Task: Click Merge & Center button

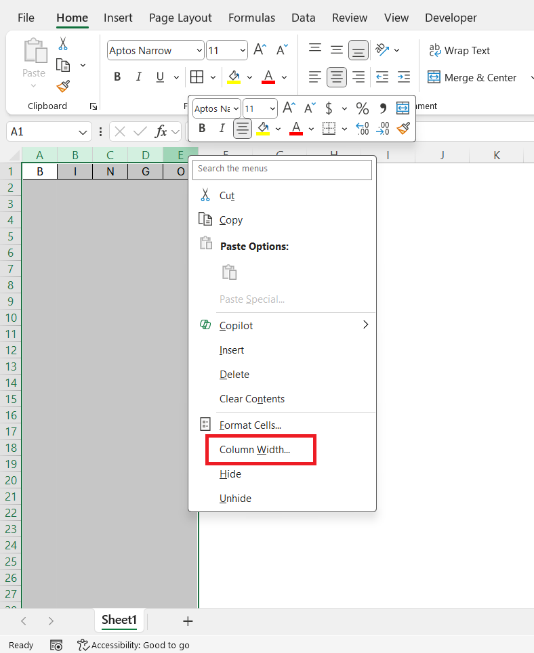Action: [x=472, y=77]
